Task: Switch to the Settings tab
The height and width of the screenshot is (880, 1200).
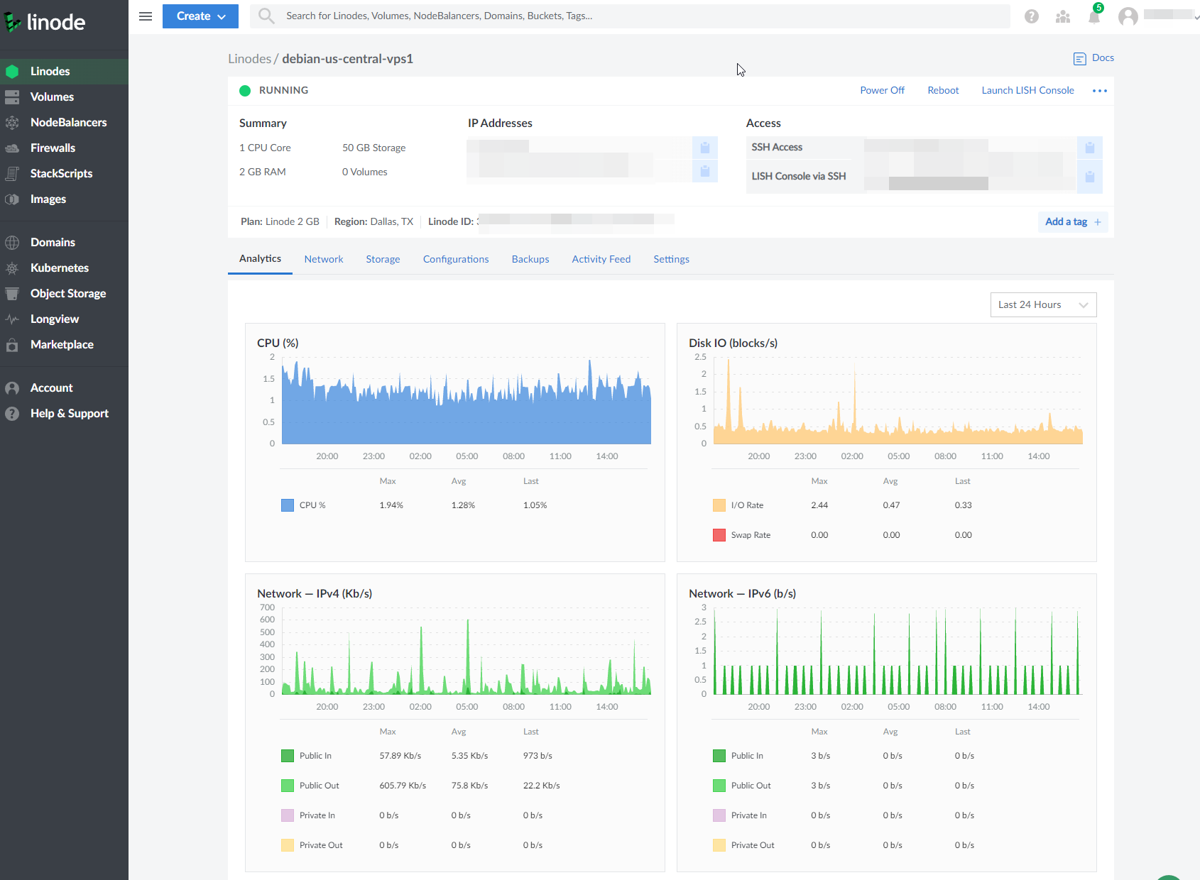Action: [672, 259]
